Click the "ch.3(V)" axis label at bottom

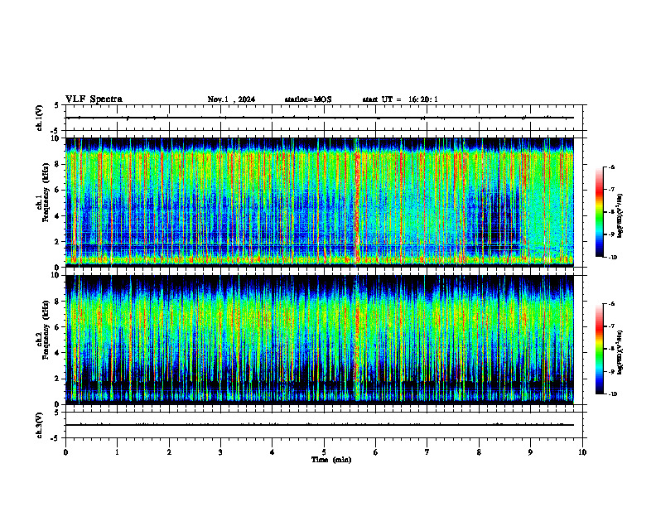pos(39,425)
